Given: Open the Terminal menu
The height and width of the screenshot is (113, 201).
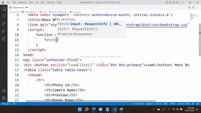Looking at the screenshot, I should [x=51, y=3].
